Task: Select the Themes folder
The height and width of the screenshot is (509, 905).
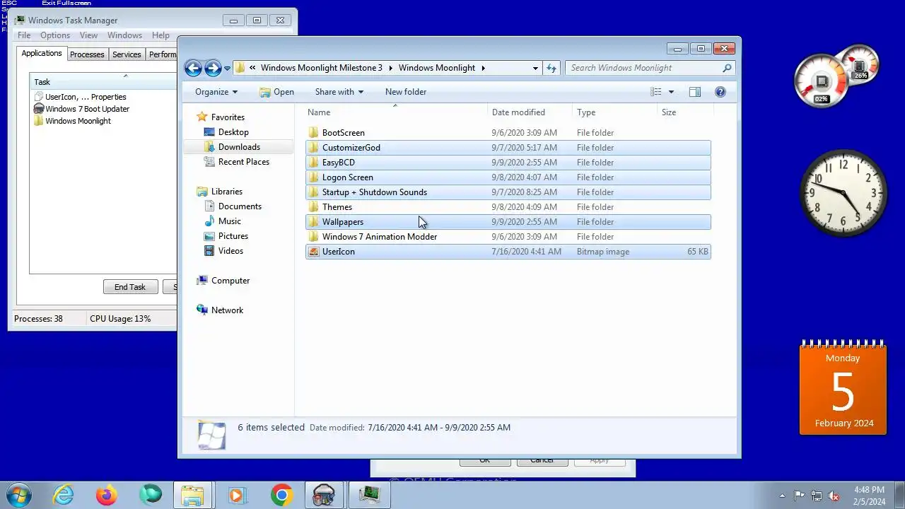Action: [x=508, y=207]
